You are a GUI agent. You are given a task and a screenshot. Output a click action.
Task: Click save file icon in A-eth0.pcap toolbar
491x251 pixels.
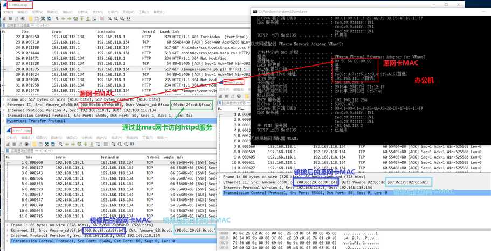pyautogui.click(x=37, y=19)
